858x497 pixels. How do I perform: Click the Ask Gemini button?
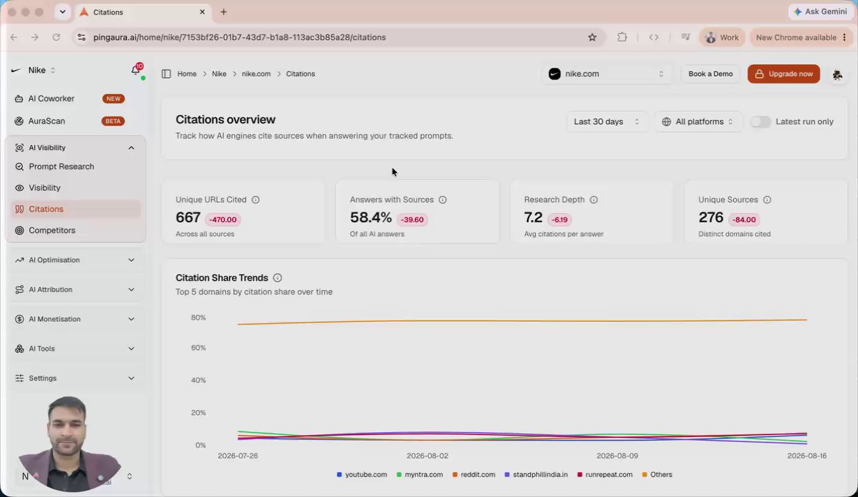[820, 12]
